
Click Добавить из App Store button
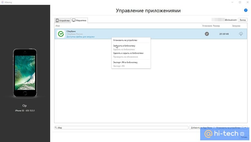coord(201,128)
